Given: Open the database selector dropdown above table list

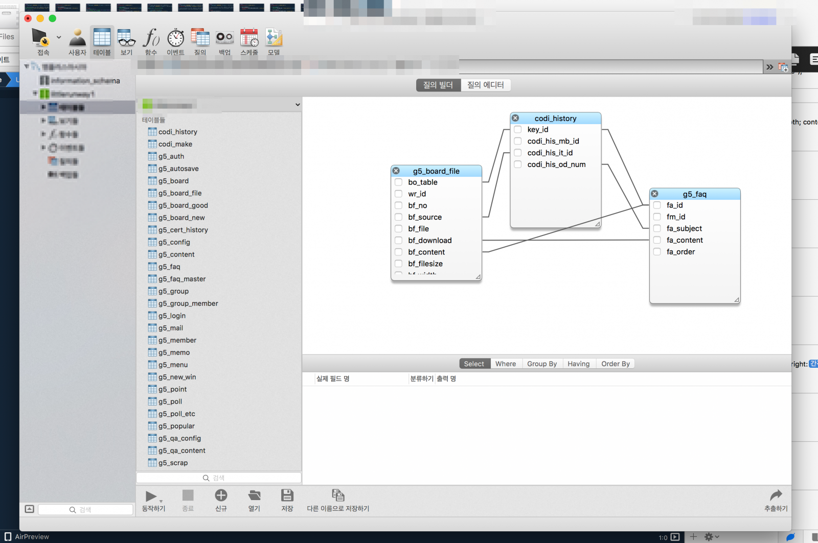Looking at the screenshot, I should point(298,105).
